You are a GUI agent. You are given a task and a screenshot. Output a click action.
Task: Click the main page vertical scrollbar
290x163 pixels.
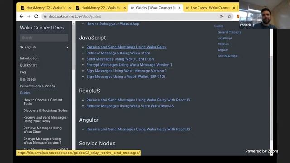271,98
